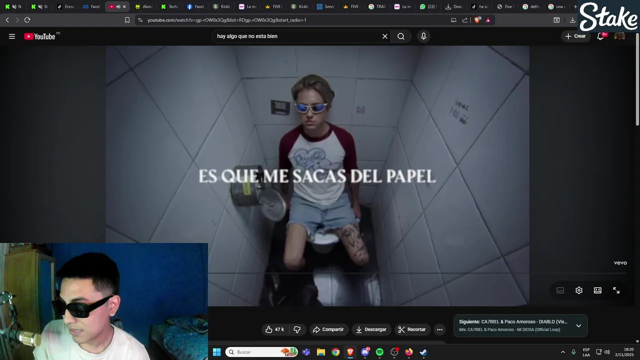The image size is (640, 360).
Task: Switch to the TRAD tab
Action: [378, 6]
